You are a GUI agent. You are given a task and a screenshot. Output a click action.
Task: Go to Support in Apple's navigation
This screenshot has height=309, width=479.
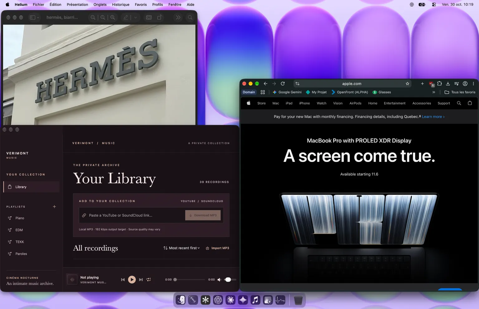[x=444, y=103]
